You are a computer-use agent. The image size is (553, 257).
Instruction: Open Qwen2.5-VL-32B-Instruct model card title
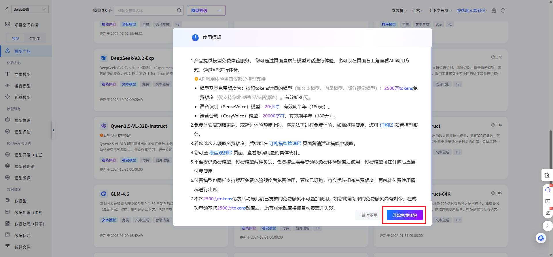pyautogui.click(x=139, y=126)
